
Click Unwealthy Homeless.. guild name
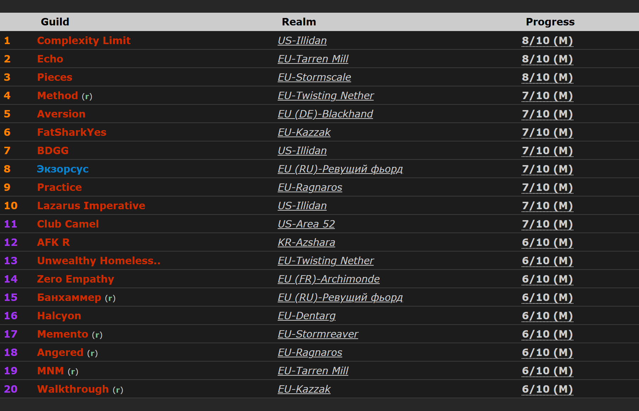coord(99,261)
